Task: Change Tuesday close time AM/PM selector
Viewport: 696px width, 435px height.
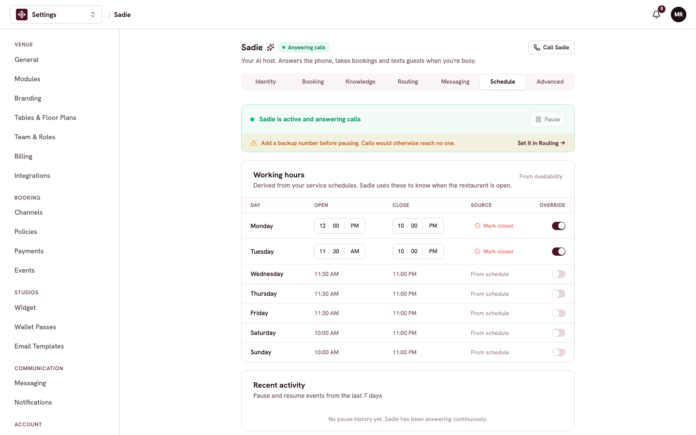Action: pos(433,251)
